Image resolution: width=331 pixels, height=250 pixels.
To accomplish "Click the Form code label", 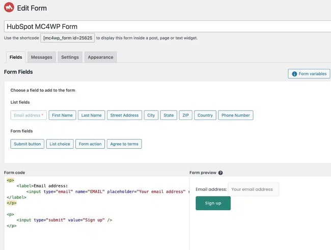I will point(14,173).
